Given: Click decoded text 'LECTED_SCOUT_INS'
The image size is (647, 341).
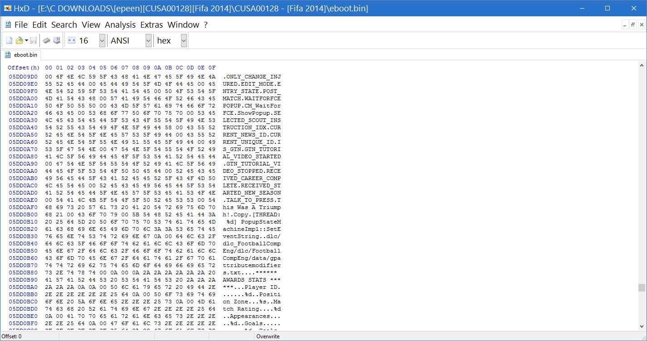Looking at the screenshot, I should click(x=252, y=120).
